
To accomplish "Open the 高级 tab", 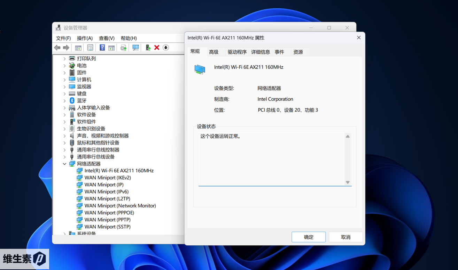I will pos(214,52).
